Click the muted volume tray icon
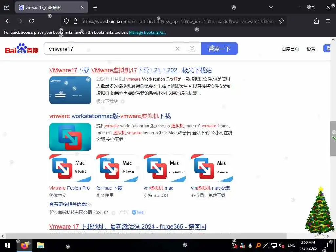 pyautogui.click(x=282, y=245)
